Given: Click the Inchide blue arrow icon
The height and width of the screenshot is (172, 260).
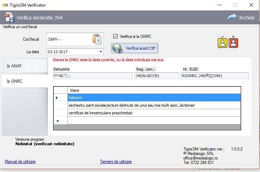Looking at the screenshot, I should [x=232, y=17].
